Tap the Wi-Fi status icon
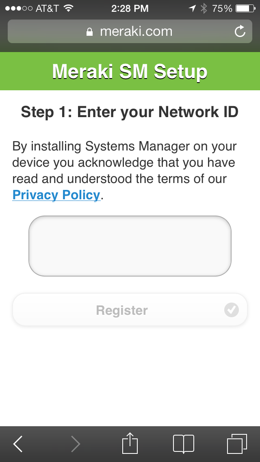Image resolution: width=260 pixels, height=462 pixels. click(68, 8)
